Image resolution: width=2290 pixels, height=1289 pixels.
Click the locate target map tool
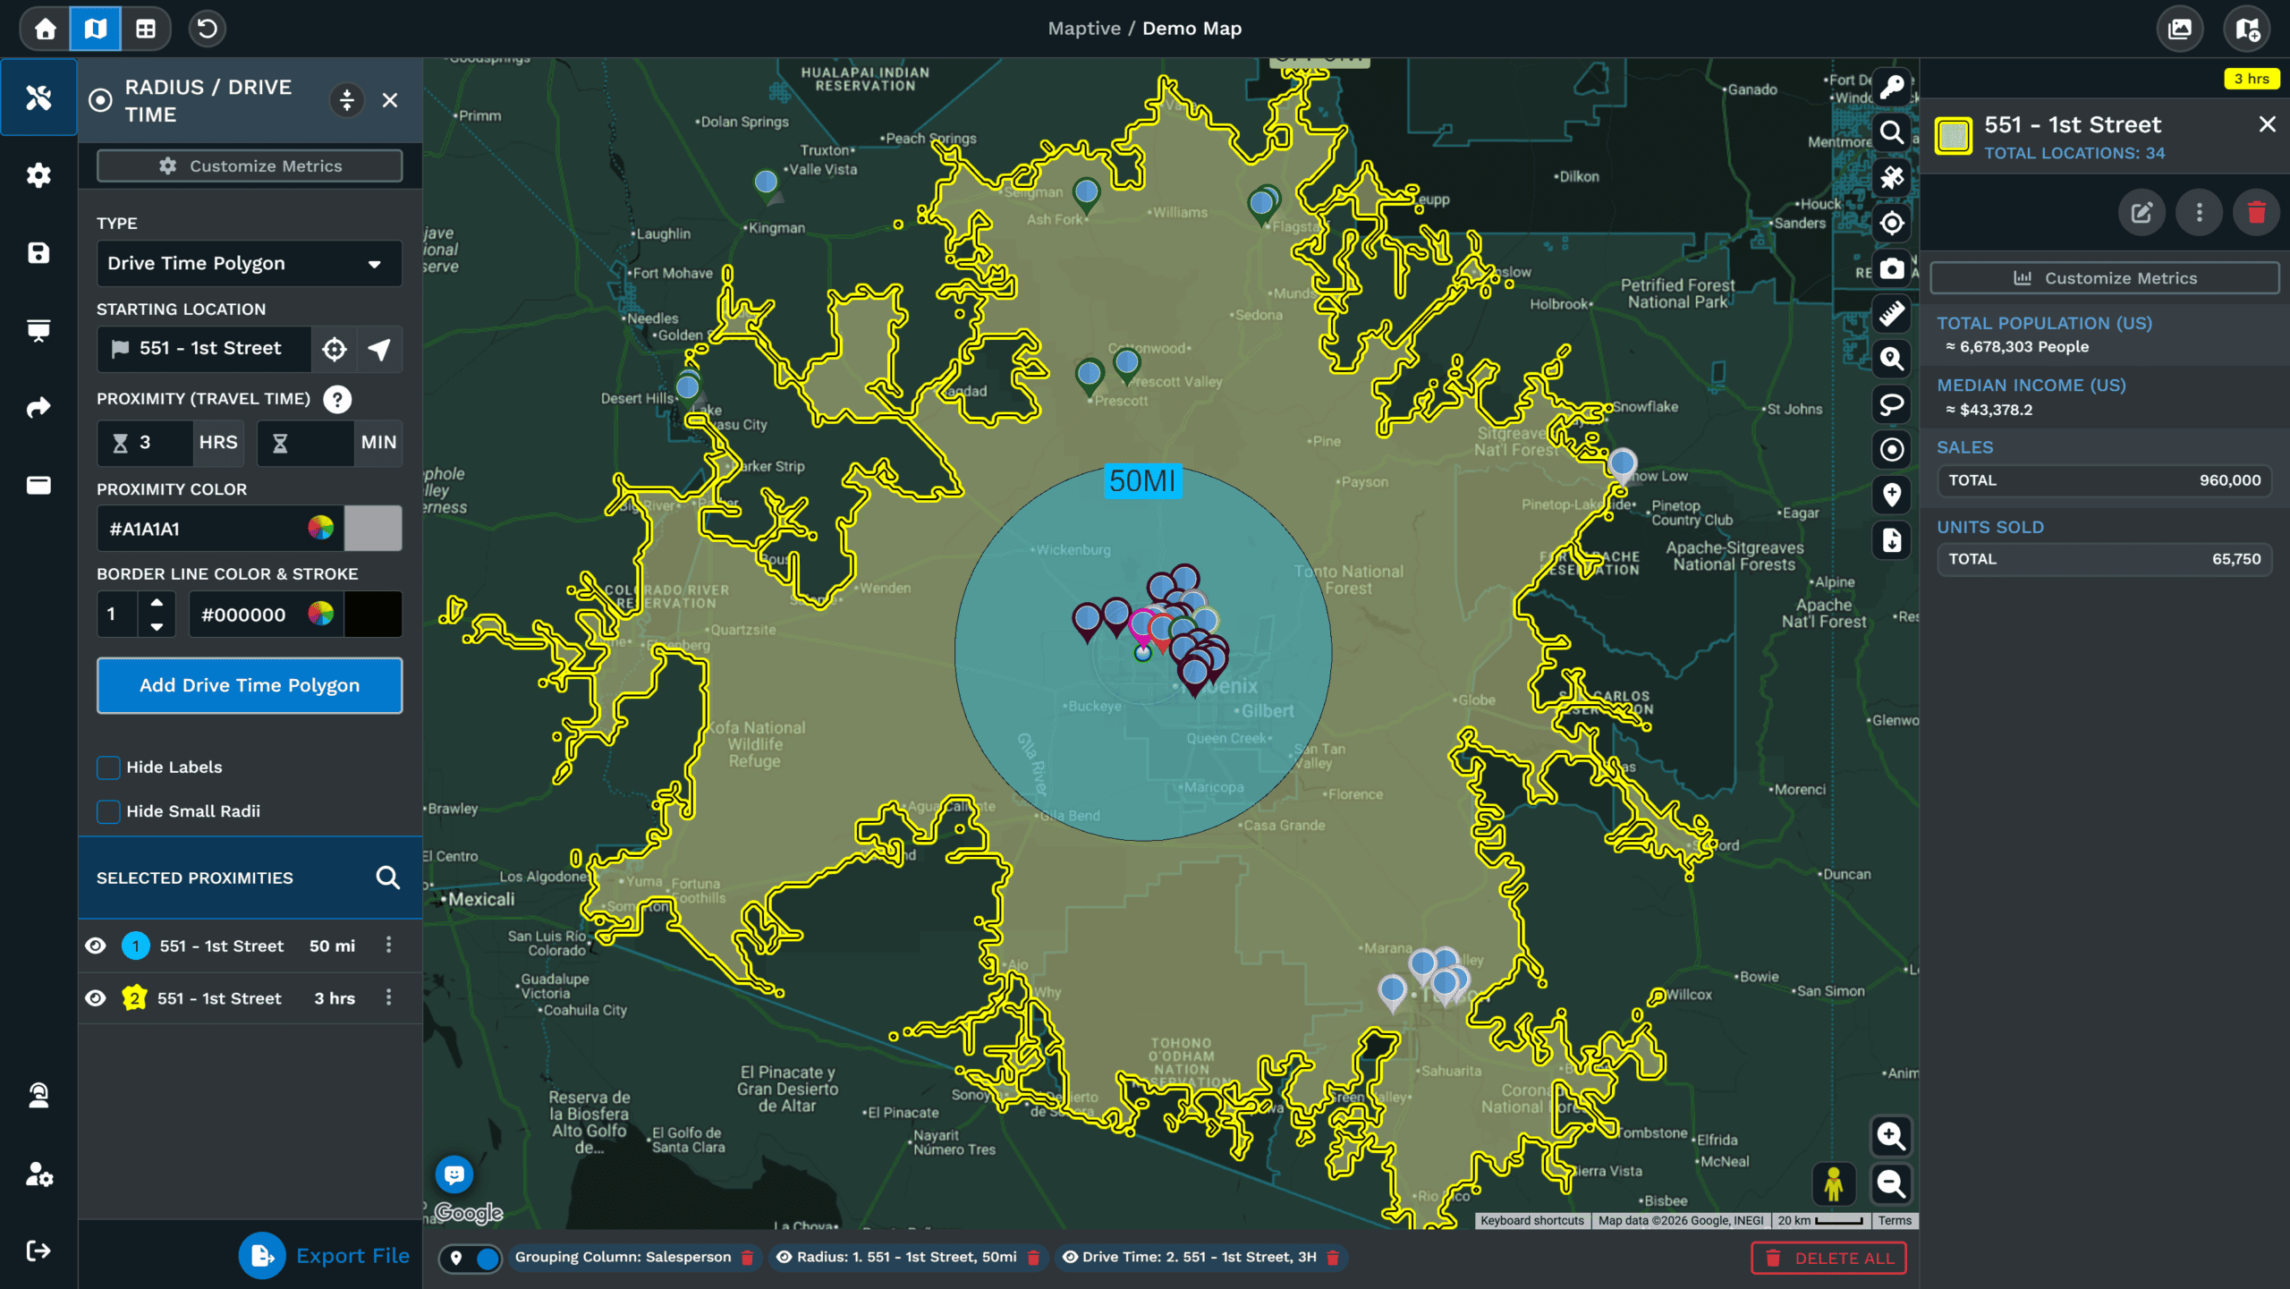tap(1892, 223)
